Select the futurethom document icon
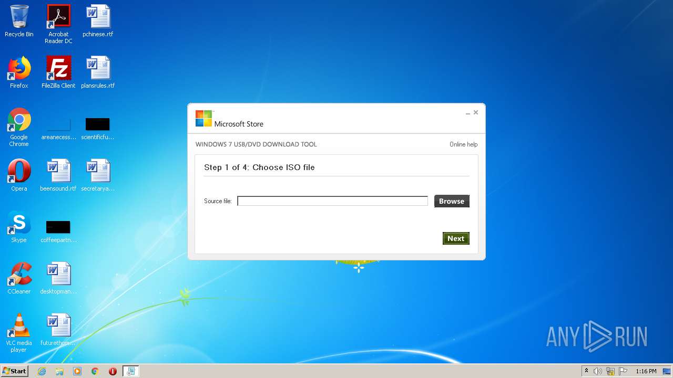 (58, 330)
